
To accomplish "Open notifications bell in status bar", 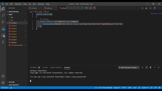I will tap(159, 88).
